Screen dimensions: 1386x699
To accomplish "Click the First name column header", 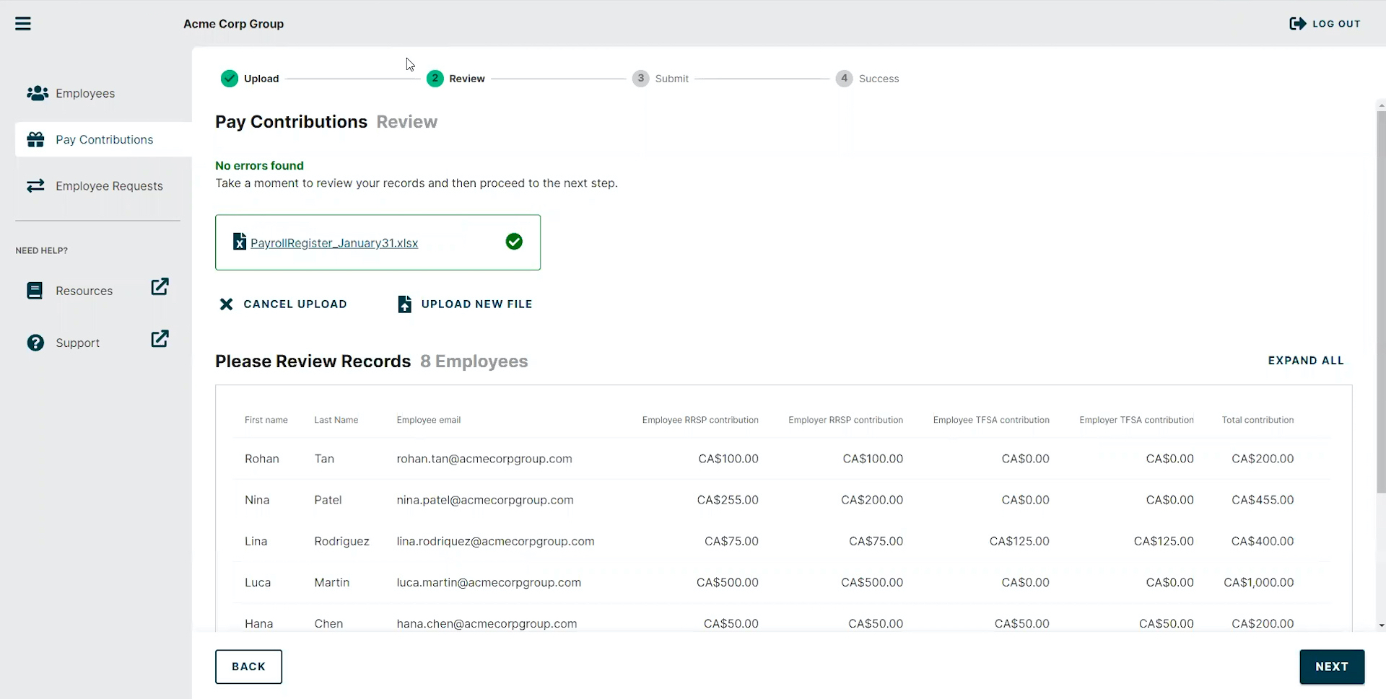I will [x=266, y=420].
